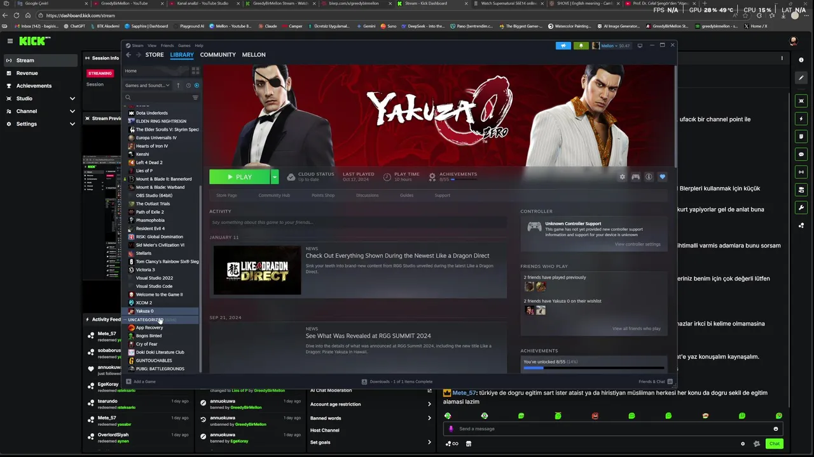Screen dimensions: 814x457
Task: Open the Steam announcements megaphone button
Action: coord(563,46)
